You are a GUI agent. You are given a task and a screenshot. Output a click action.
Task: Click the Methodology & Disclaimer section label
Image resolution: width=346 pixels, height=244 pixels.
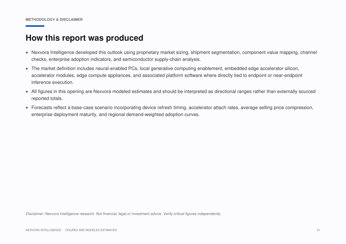54,20
